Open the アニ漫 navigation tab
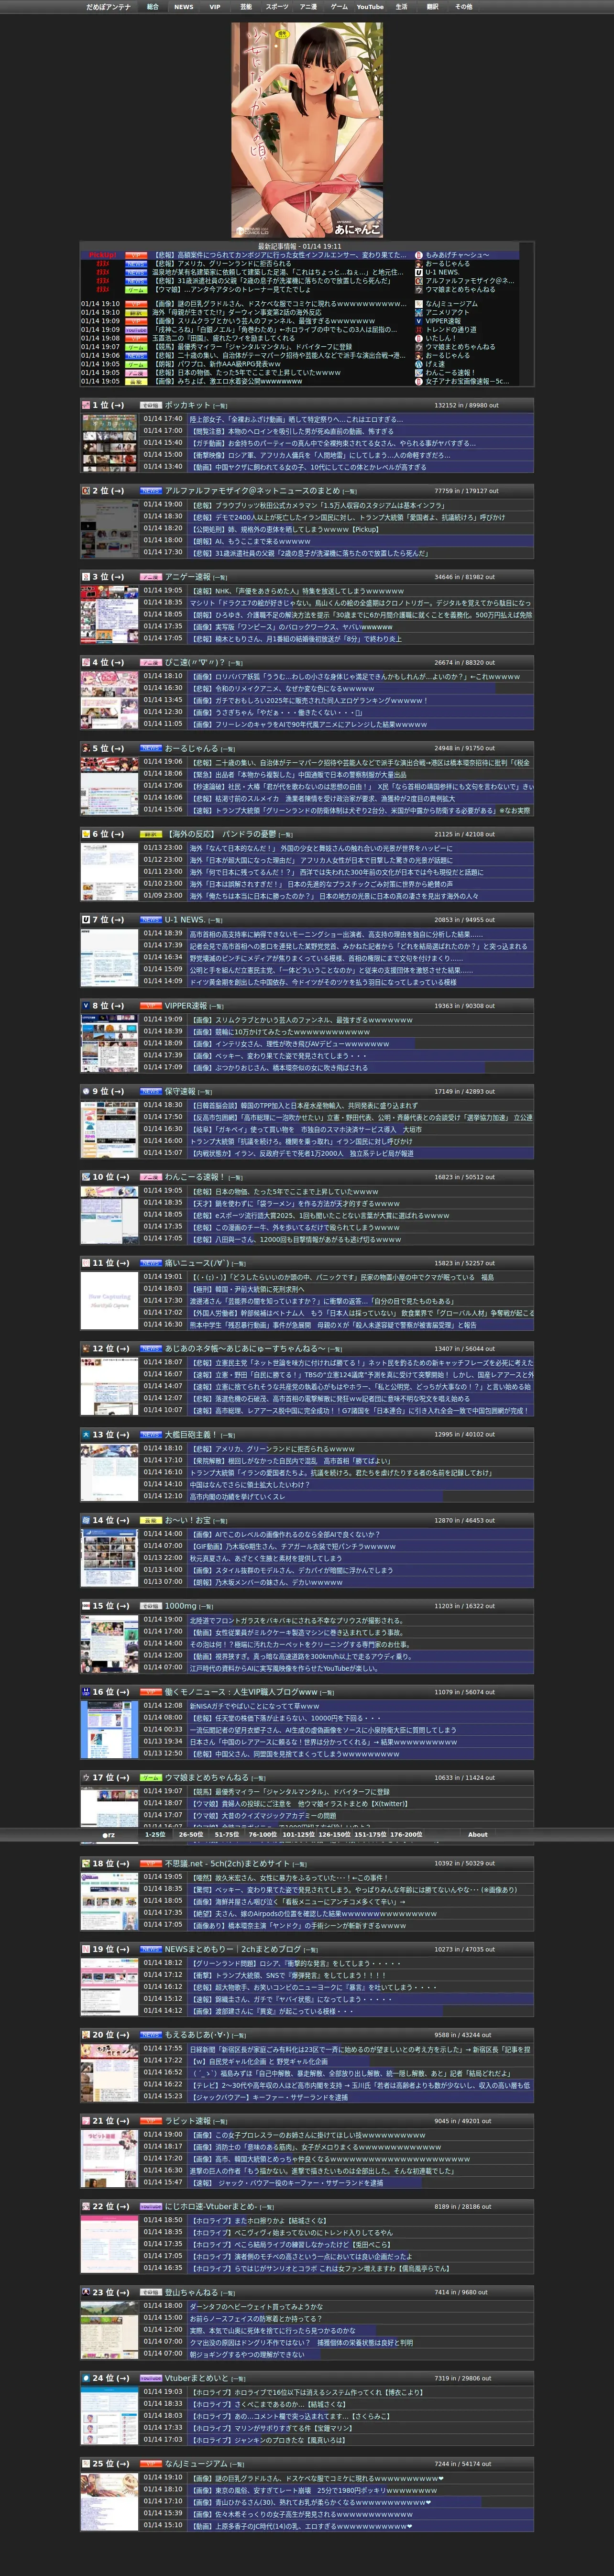Screen dimensions: 614x2576 pyautogui.click(x=308, y=7)
